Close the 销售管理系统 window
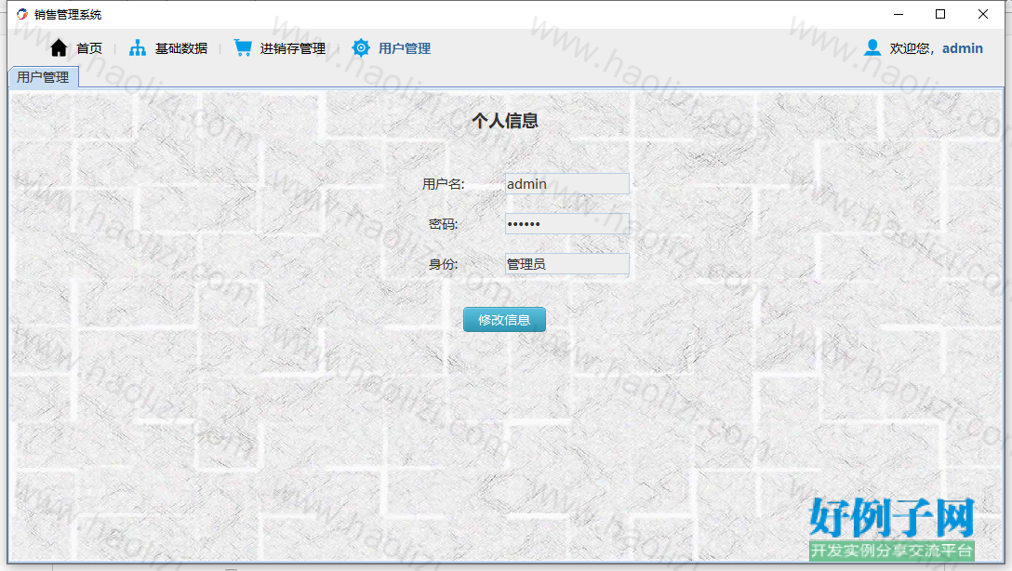 [x=983, y=14]
